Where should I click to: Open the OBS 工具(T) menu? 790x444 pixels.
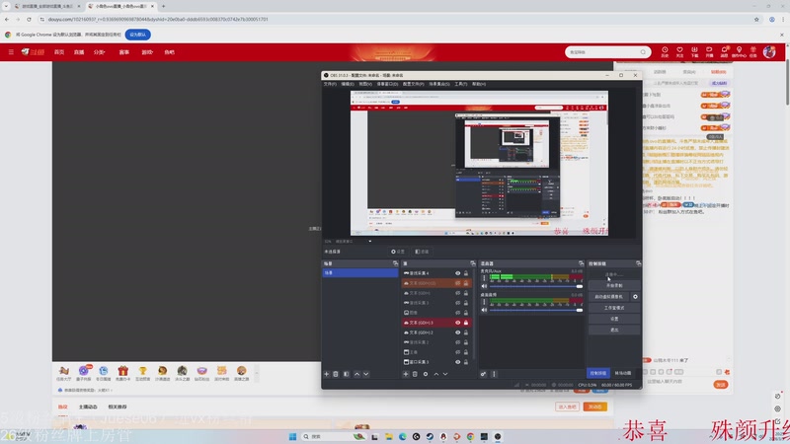click(461, 84)
